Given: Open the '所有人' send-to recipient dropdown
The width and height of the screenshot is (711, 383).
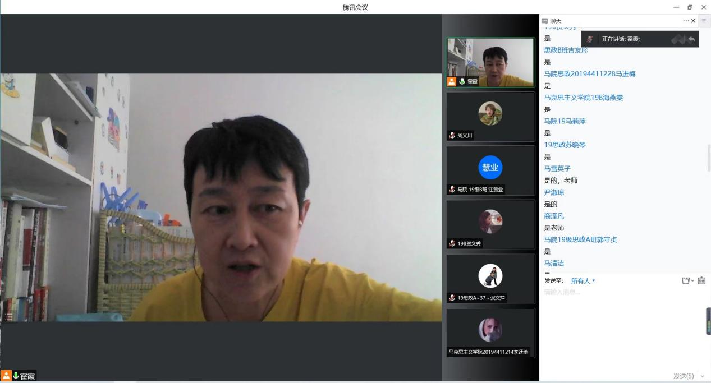Looking at the screenshot, I should (583, 280).
